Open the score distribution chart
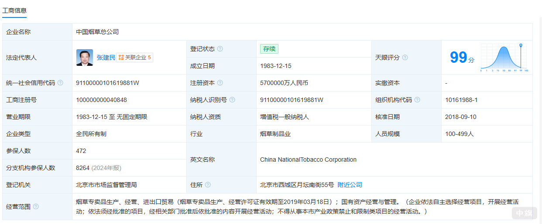The width and height of the screenshot is (542, 224). (504, 58)
